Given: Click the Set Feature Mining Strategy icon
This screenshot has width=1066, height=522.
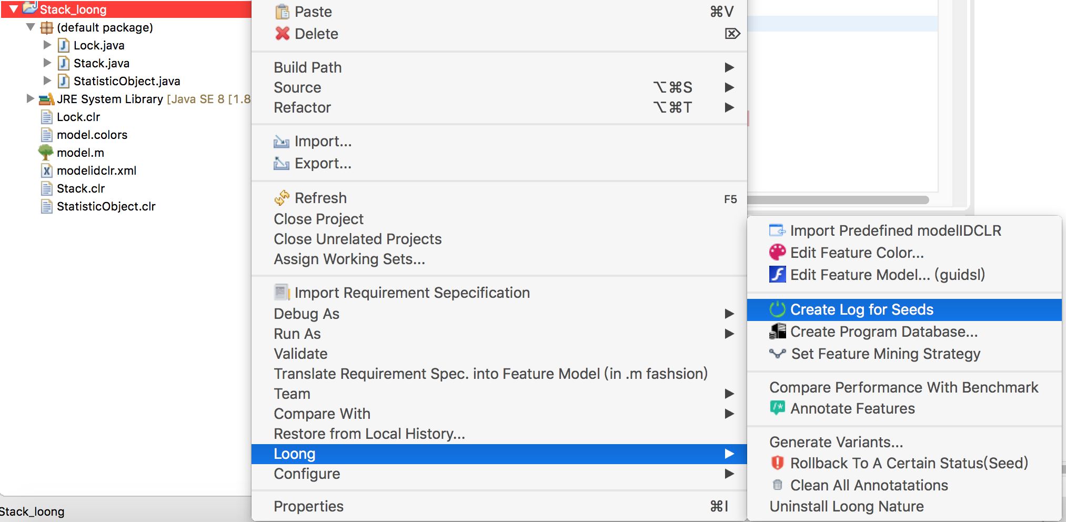Looking at the screenshot, I should coord(777,354).
